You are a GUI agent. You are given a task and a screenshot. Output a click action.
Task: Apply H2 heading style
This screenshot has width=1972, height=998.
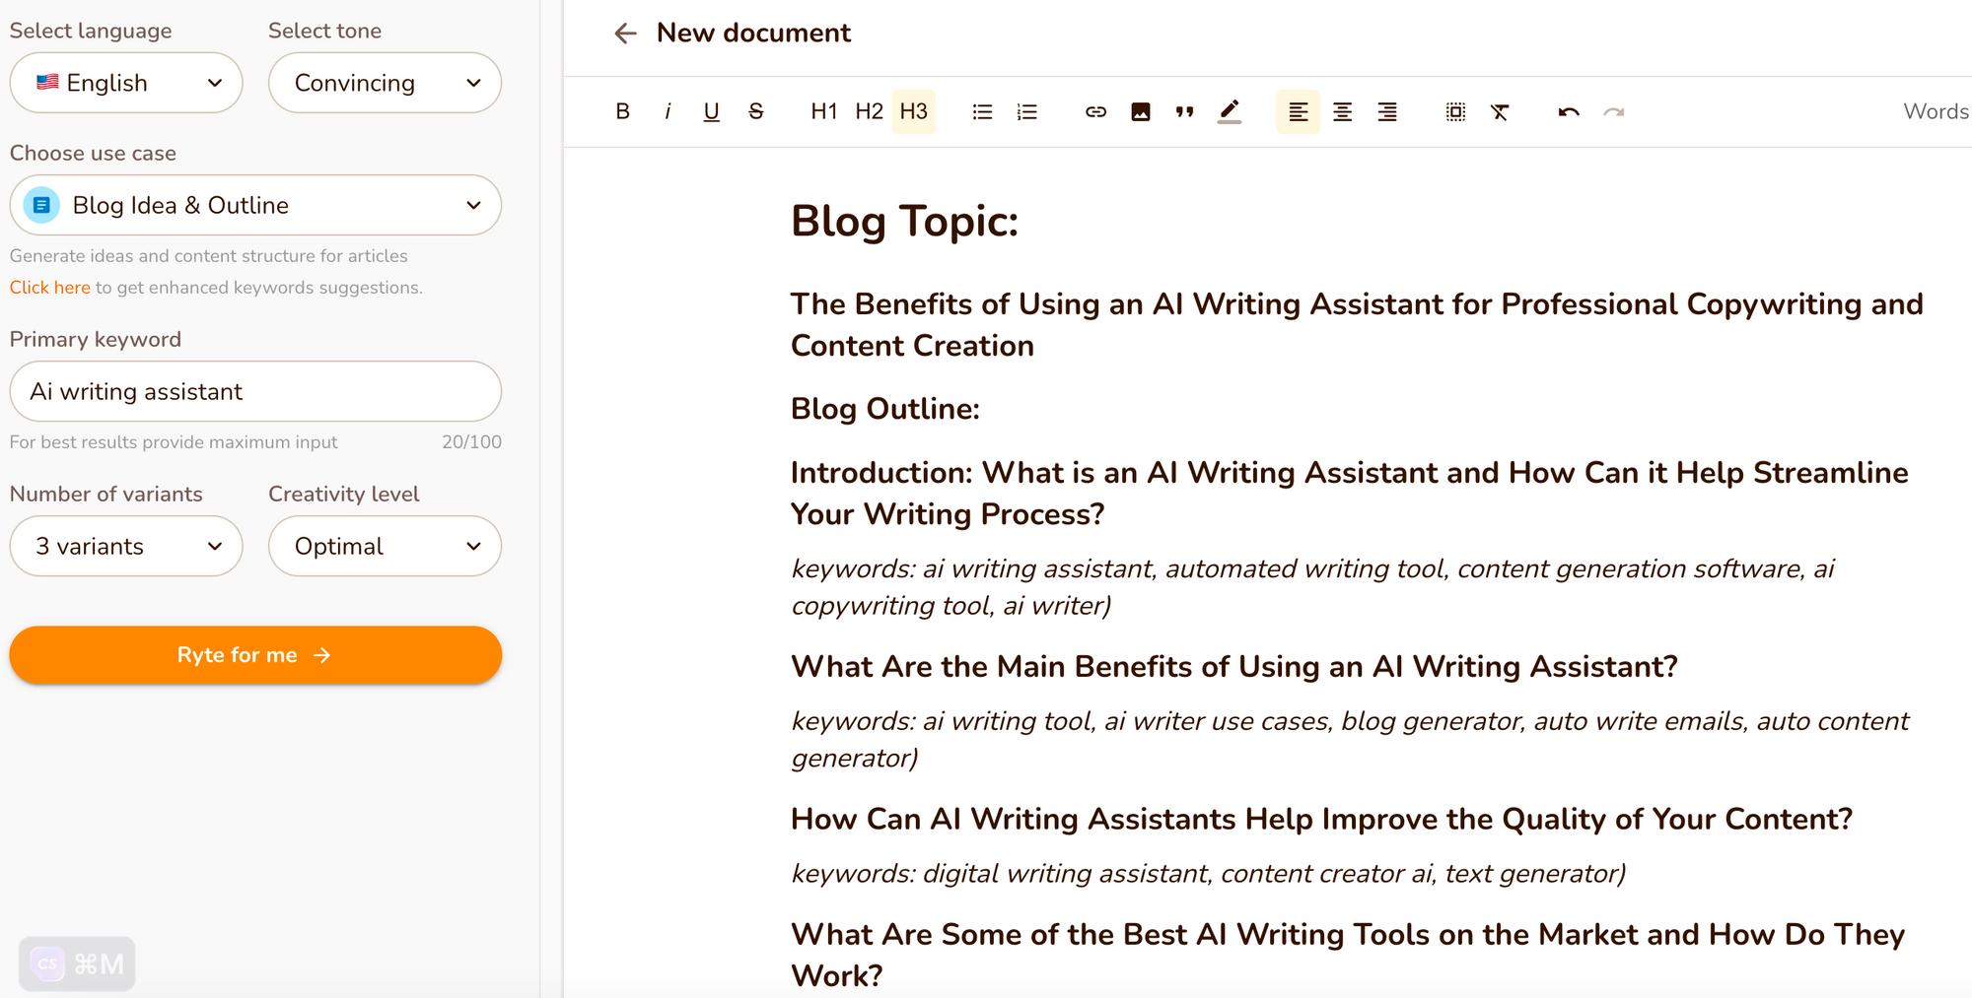click(x=869, y=111)
